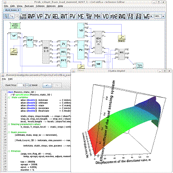
Task: Pick the ZV component in the toolbar
Action: pos(48,16)
